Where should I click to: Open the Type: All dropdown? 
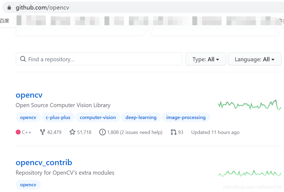point(206,59)
